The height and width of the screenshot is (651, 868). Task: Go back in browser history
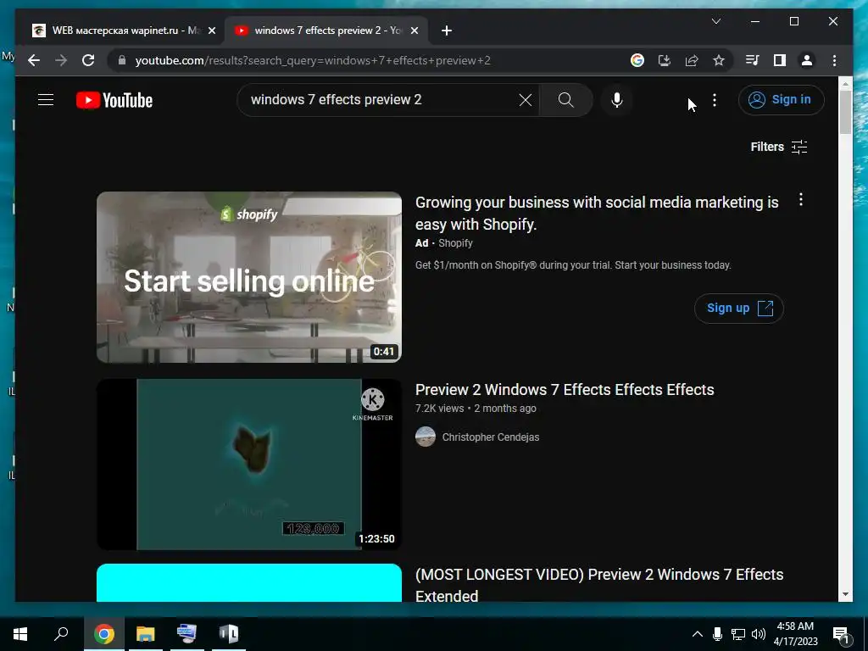[x=34, y=60]
